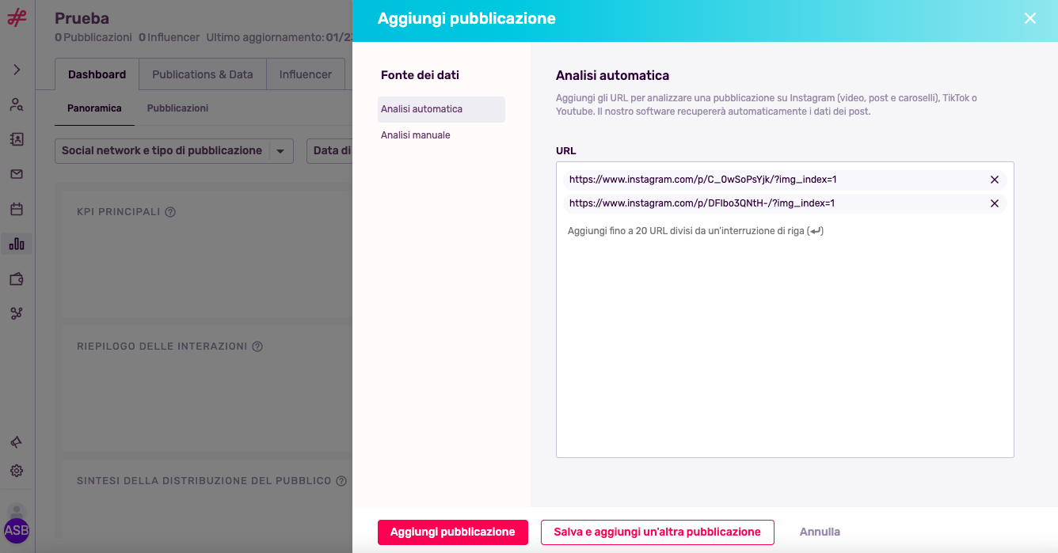Screen dimensions: 1058x553
Task: Open the mail envelope icon in sidebar
Action: (17, 174)
